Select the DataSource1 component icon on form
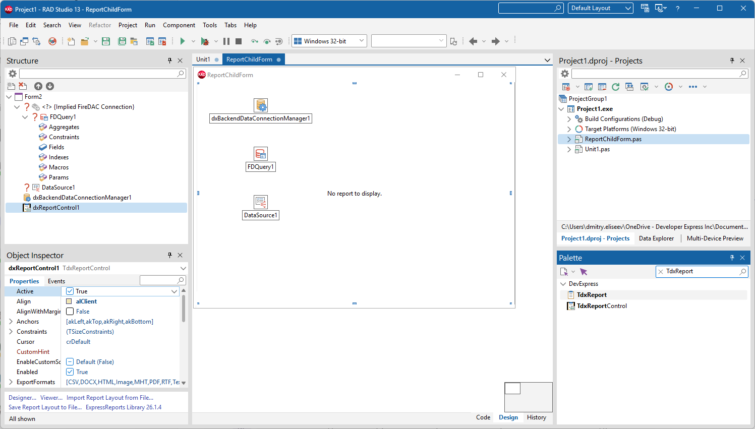This screenshot has height=429, width=755. 261,202
